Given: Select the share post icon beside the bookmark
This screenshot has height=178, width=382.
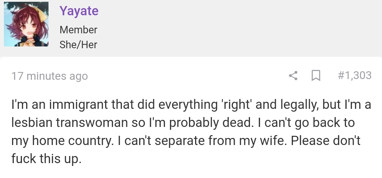Looking at the screenshot, I should [x=293, y=76].
